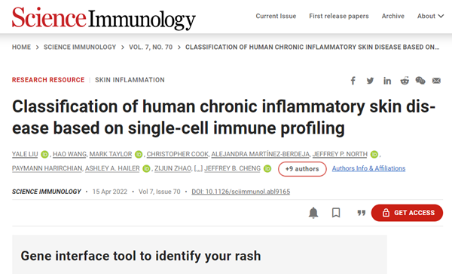
Task: Open the Archive nav item
Action: [393, 16]
